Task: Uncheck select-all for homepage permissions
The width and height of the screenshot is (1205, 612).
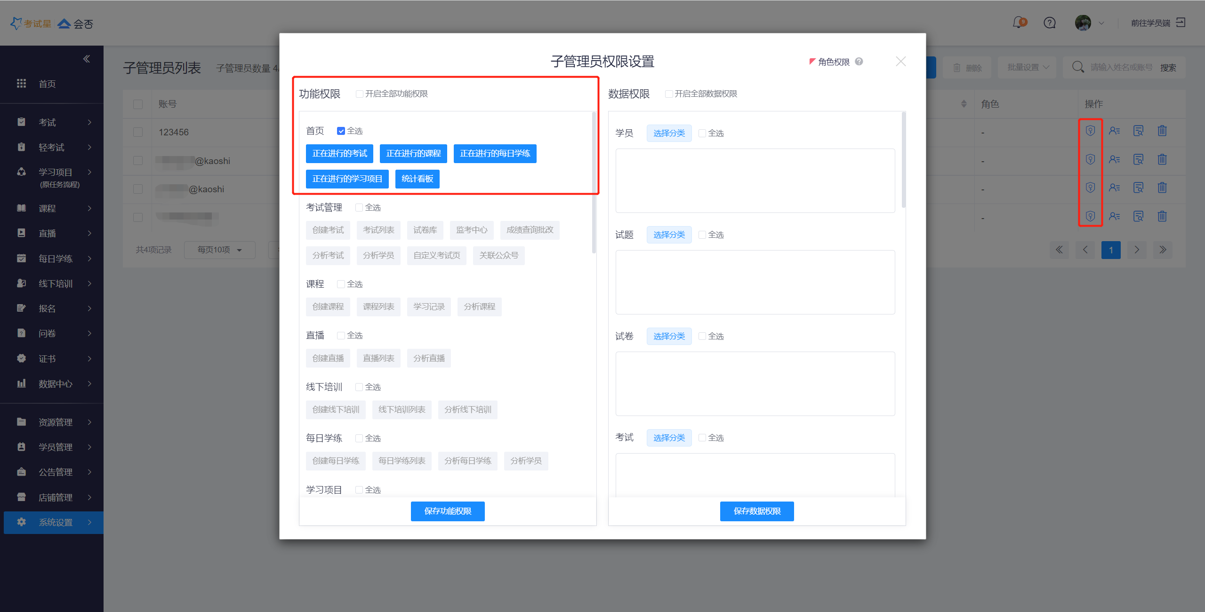Action: click(341, 131)
